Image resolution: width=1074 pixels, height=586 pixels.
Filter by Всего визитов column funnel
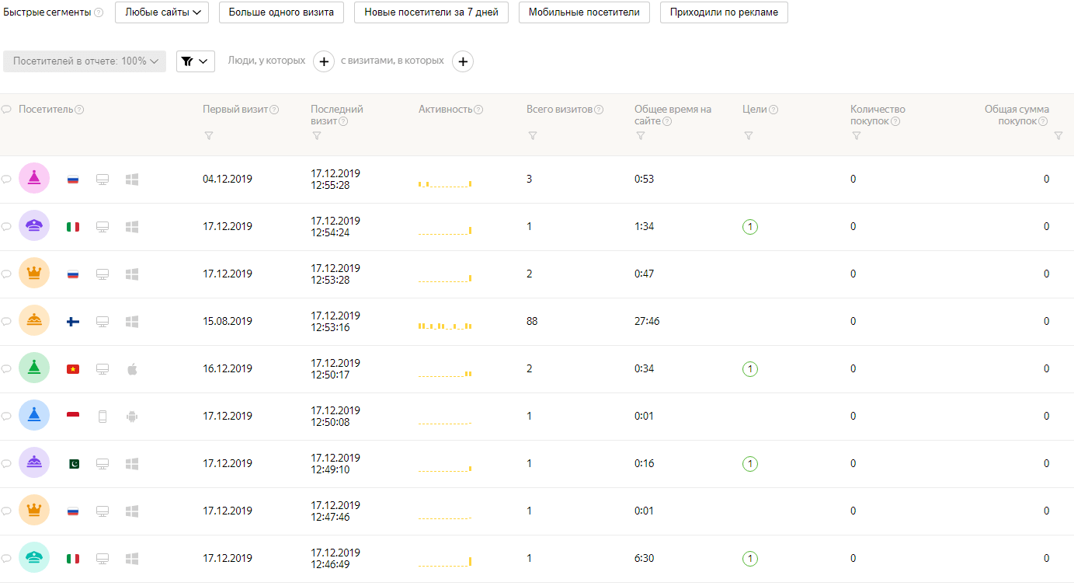(x=532, y=136)
